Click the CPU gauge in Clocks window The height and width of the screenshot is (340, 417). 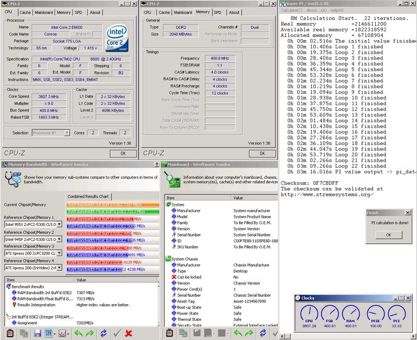309,314
